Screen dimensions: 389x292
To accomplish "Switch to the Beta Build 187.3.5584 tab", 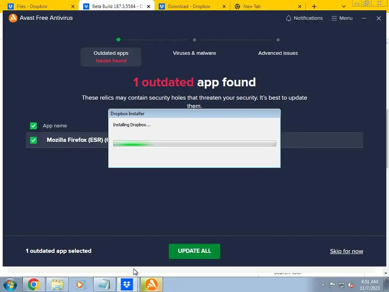I will coord(117,6).
